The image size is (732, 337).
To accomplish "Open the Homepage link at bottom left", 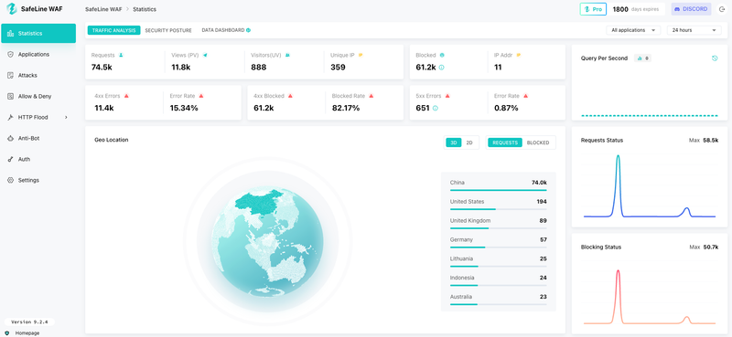I will point(27,333).
